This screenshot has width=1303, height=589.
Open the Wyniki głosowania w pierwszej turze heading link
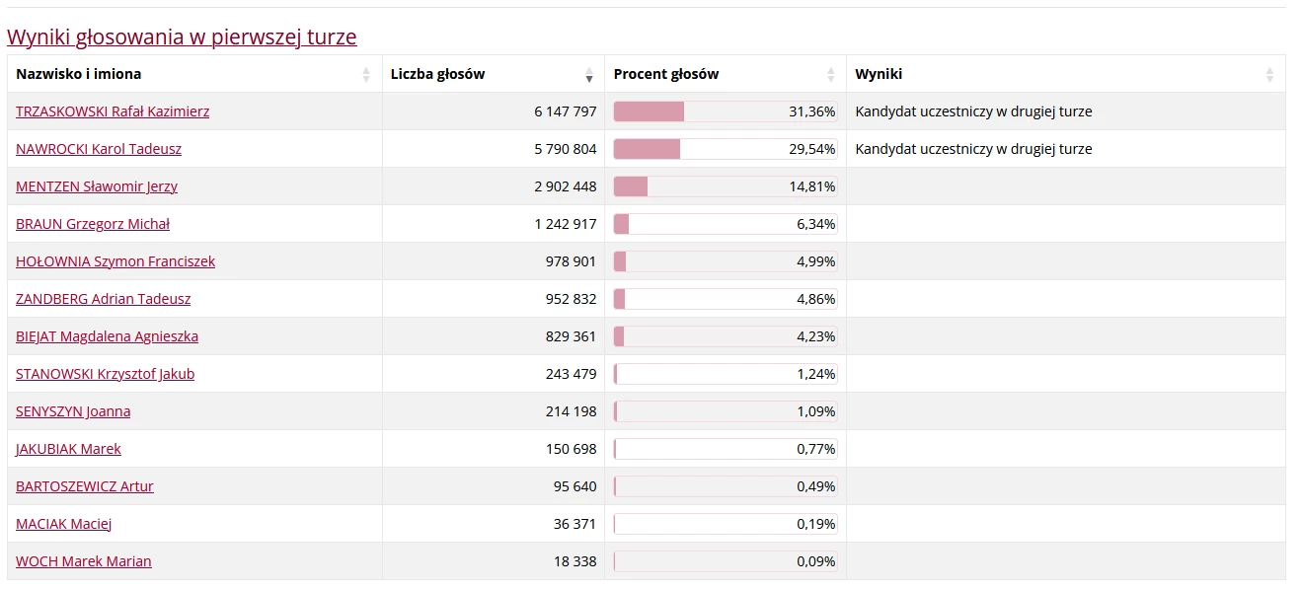pyautogui.click(x=182, y=37)
